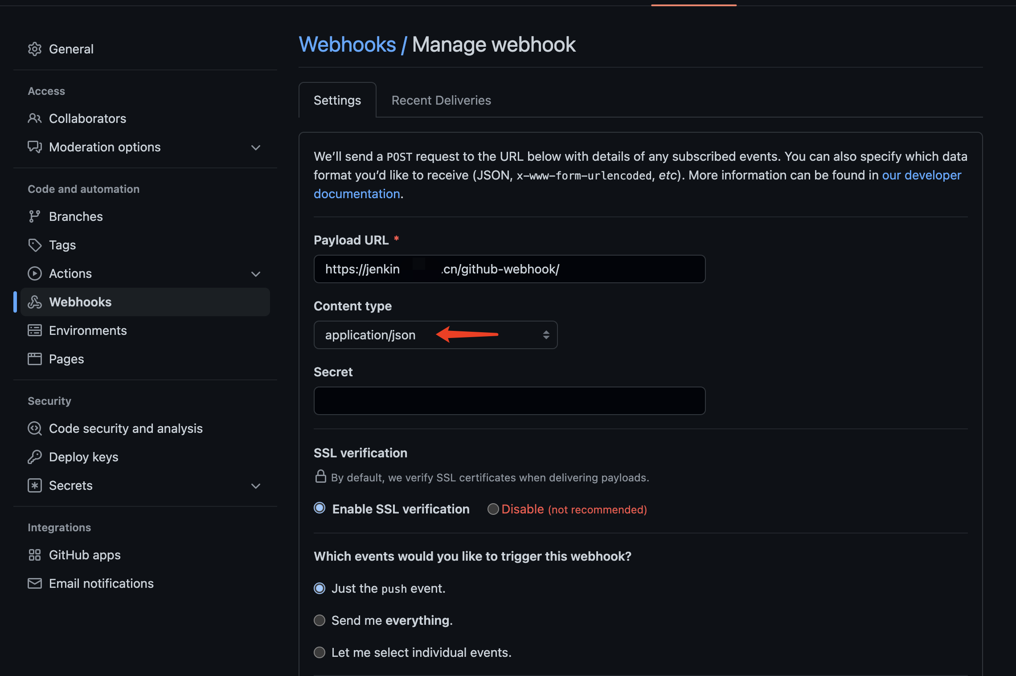This screenshot has width=1016, height=676.
Task: Switch to the Settings tab
Action: [337, 100]
